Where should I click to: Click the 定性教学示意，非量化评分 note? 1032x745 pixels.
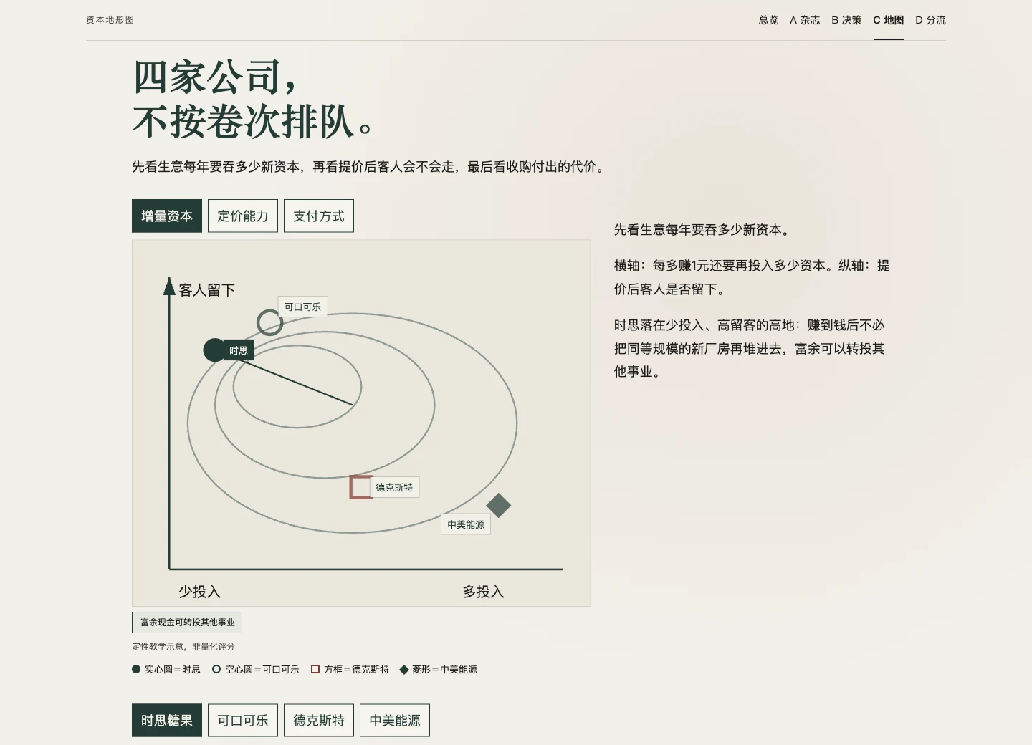tap(183, 646)
